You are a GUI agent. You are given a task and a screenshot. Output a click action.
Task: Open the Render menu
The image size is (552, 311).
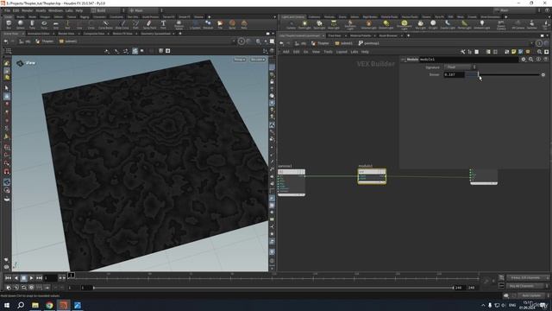click(27, 10)
